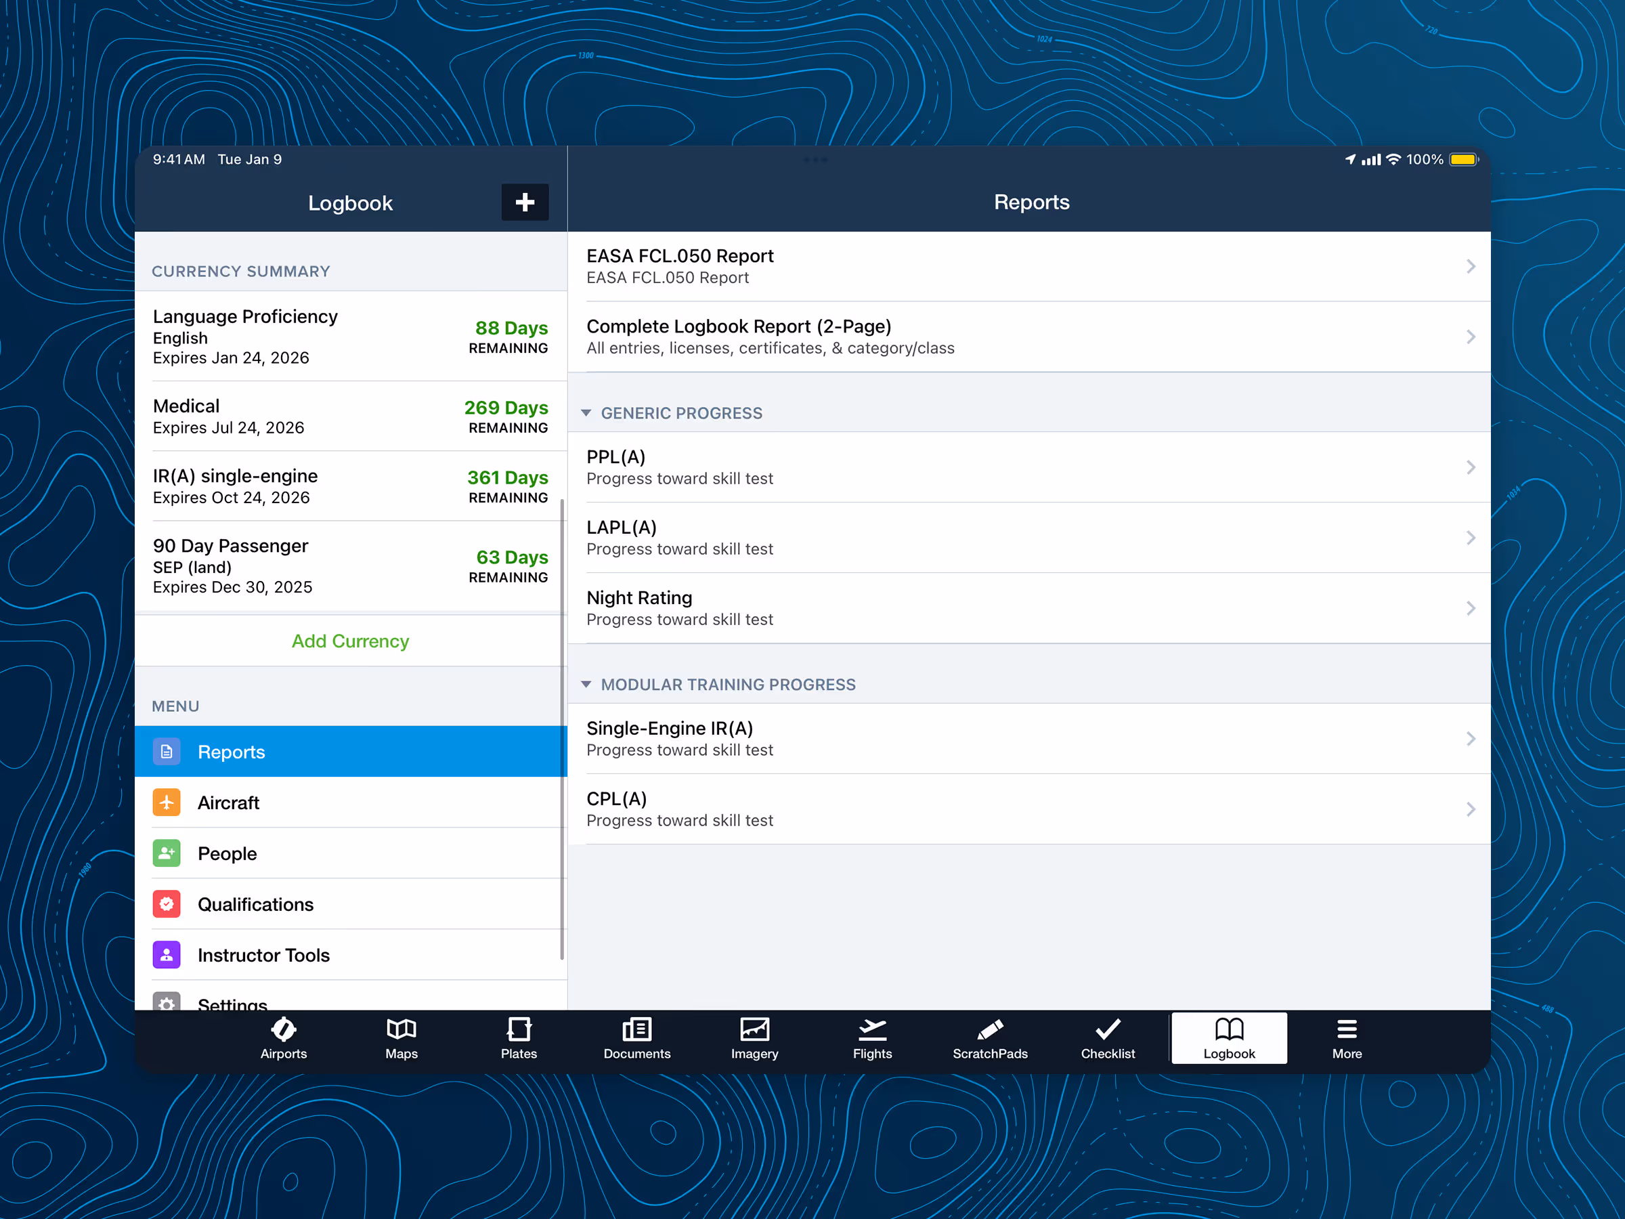Viewport: 1625px width, 1219px height.
Task: Open the Qualifications badge icon
Action: tap(167, 904)
